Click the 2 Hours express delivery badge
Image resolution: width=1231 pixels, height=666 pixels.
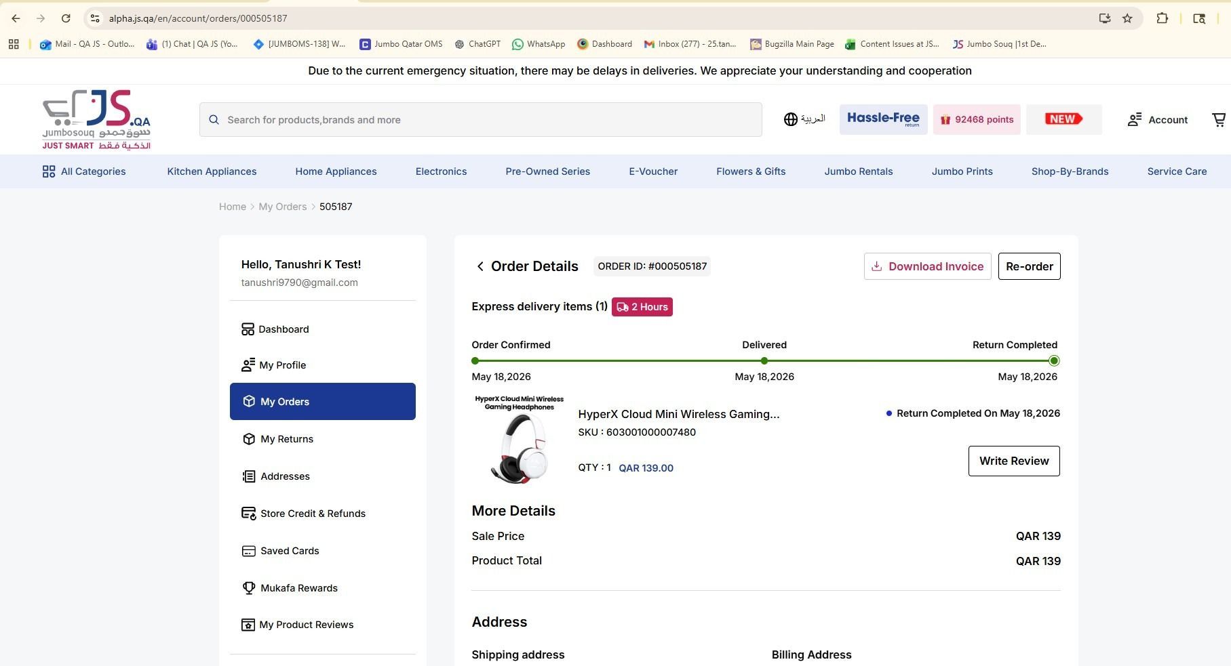click(642, 307)
